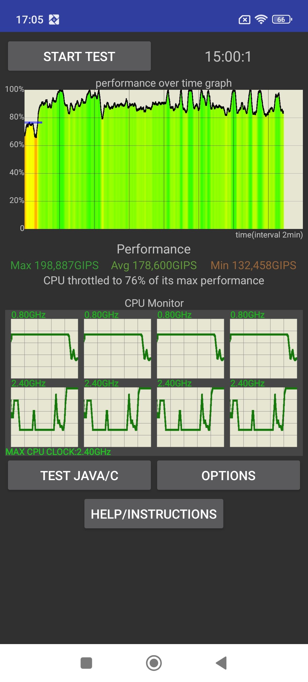Tap the Max 198,887GIPS value
Image resolution: width=308 pixels, height=682 pixels.
pyautogui.click(x=54, y=265)
